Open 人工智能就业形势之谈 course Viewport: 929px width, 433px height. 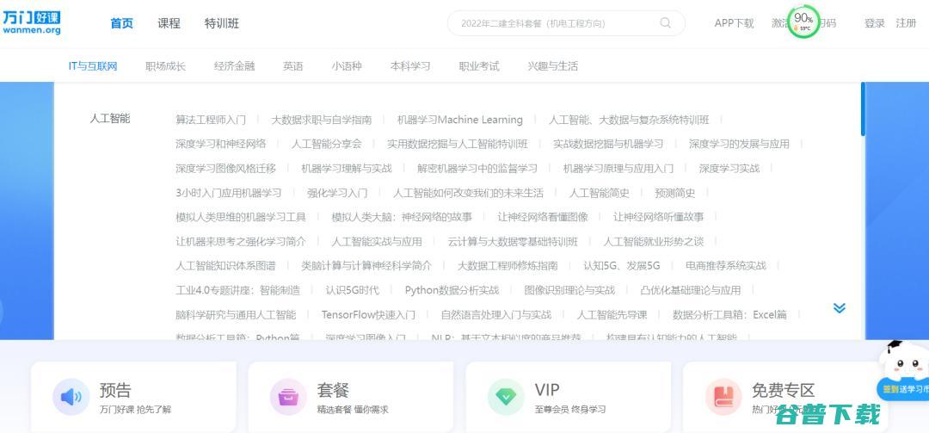coord(654,241)
